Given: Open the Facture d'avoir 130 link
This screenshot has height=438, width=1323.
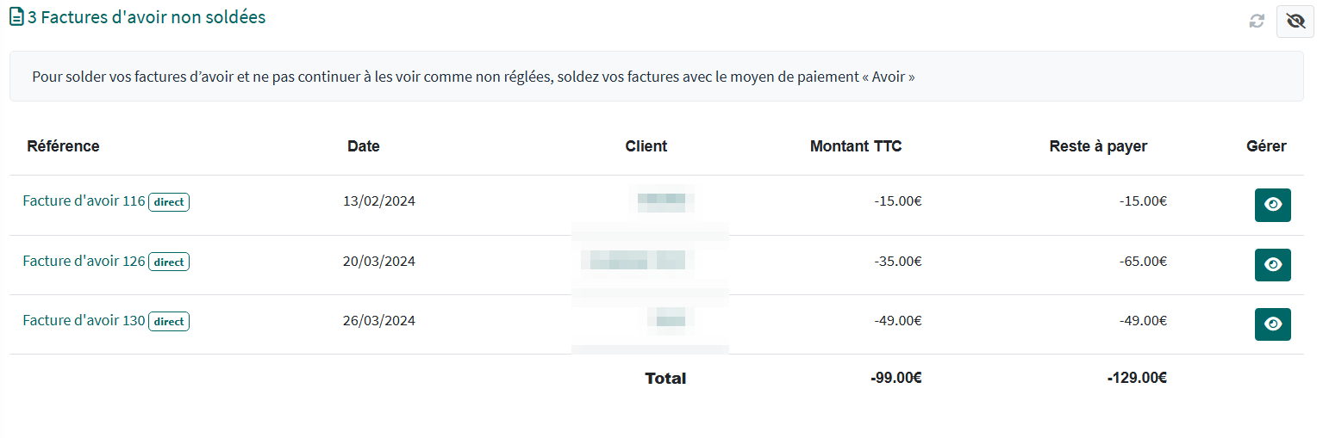Looking at the screenshot, I should click(x=84, y=320).
